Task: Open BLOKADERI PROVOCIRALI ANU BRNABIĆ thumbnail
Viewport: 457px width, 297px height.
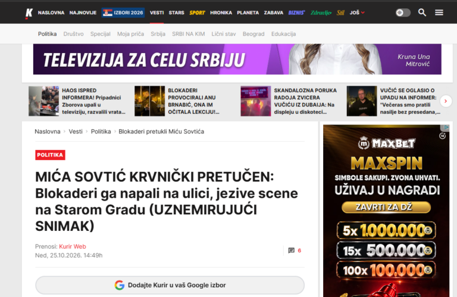Action: [x=149, y=101]
